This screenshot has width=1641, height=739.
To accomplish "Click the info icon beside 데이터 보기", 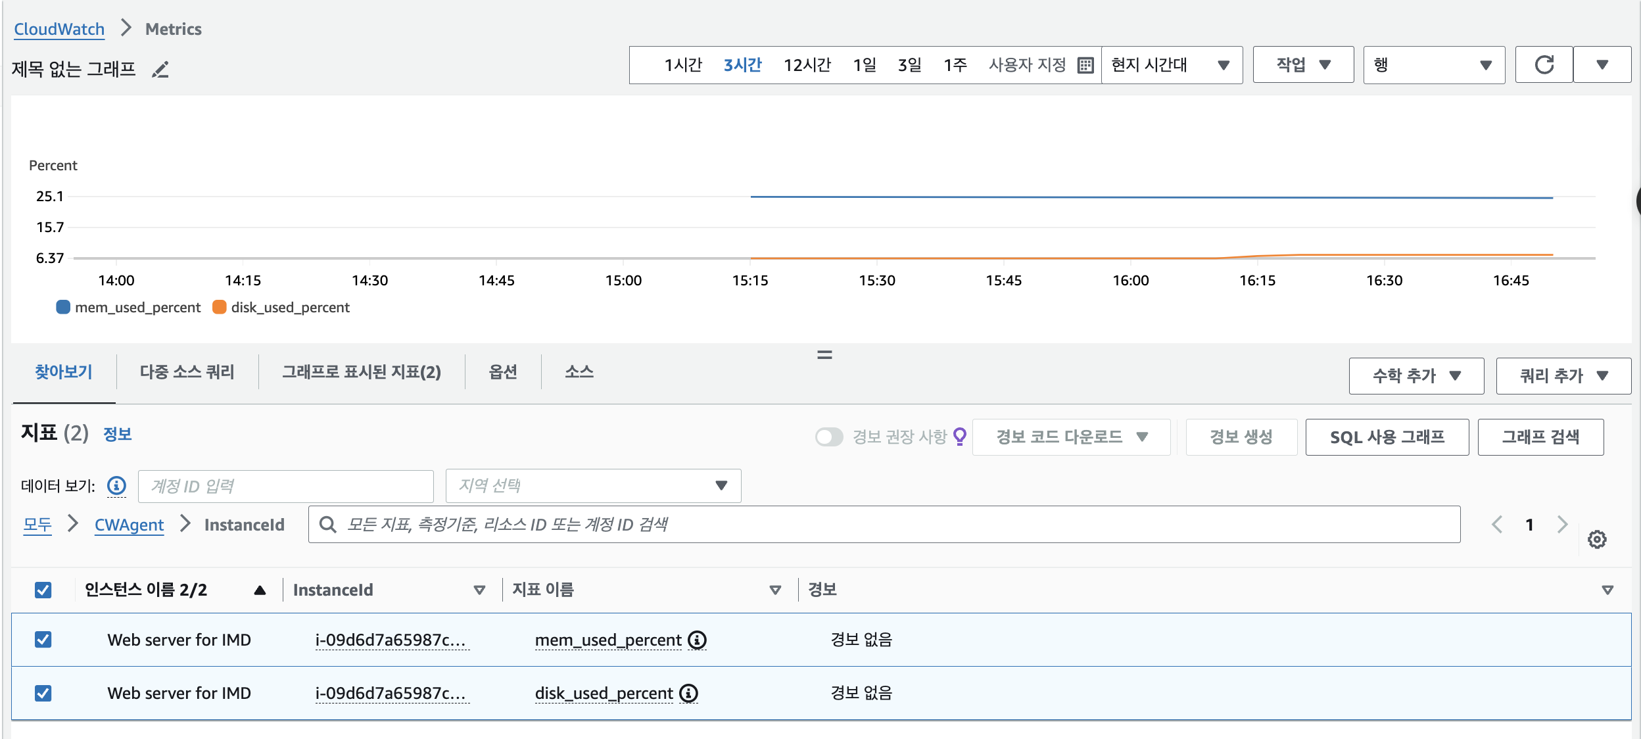I will (x=116, y=486).
